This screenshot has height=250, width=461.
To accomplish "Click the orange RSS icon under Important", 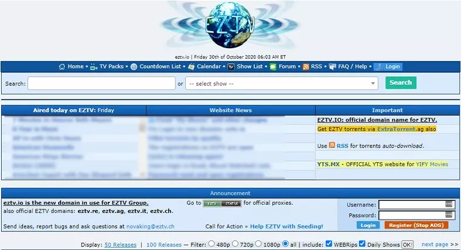I will [332, 145].
